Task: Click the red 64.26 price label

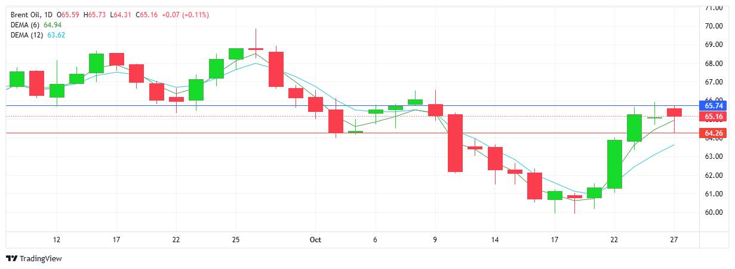Action: 714,133
